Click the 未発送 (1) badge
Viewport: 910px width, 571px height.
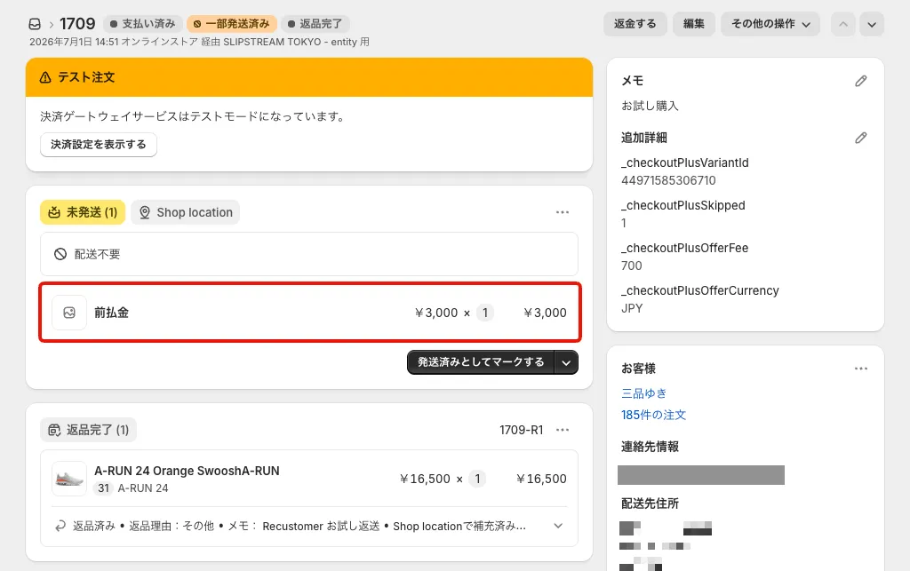(83, 212)
